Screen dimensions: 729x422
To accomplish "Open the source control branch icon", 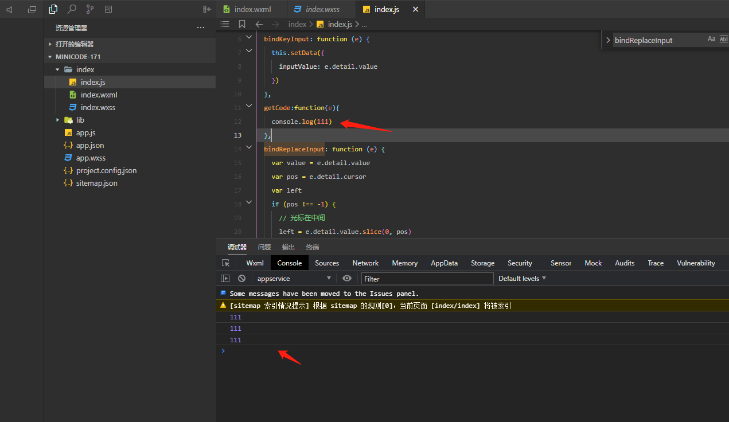I will (90, 9).
